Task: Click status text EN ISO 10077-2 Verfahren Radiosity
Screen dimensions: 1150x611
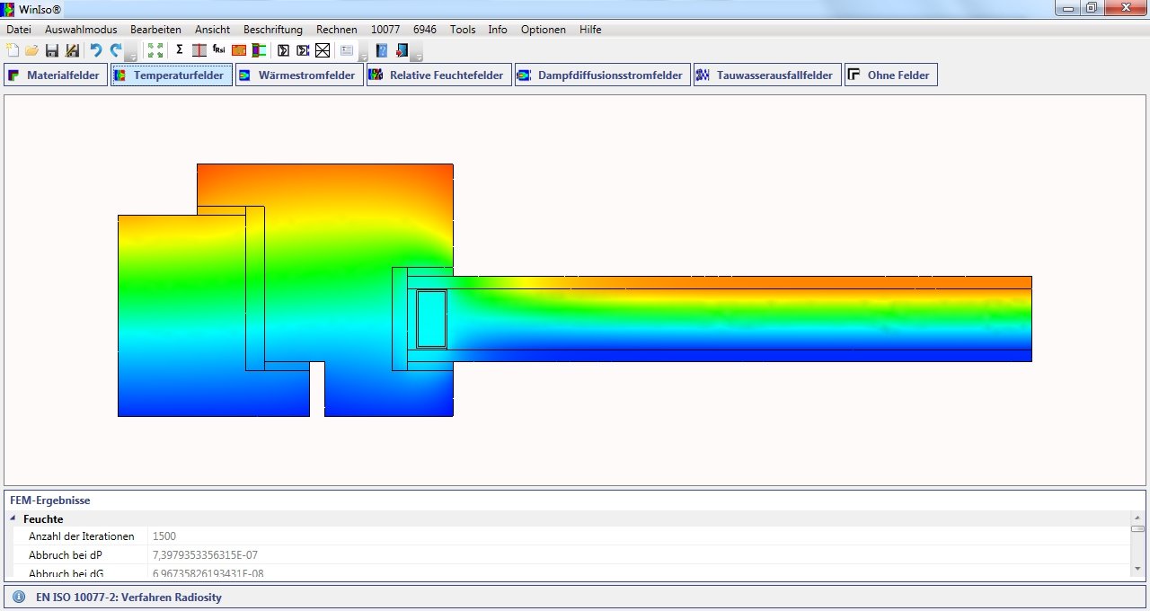Action: tap(128, 597)
